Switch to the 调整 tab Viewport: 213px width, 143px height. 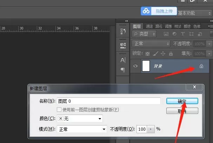[168, 26]
